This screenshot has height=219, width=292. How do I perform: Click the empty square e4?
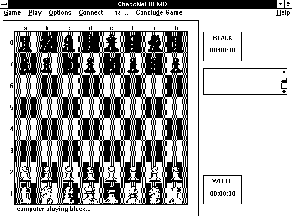click(111, 129)
